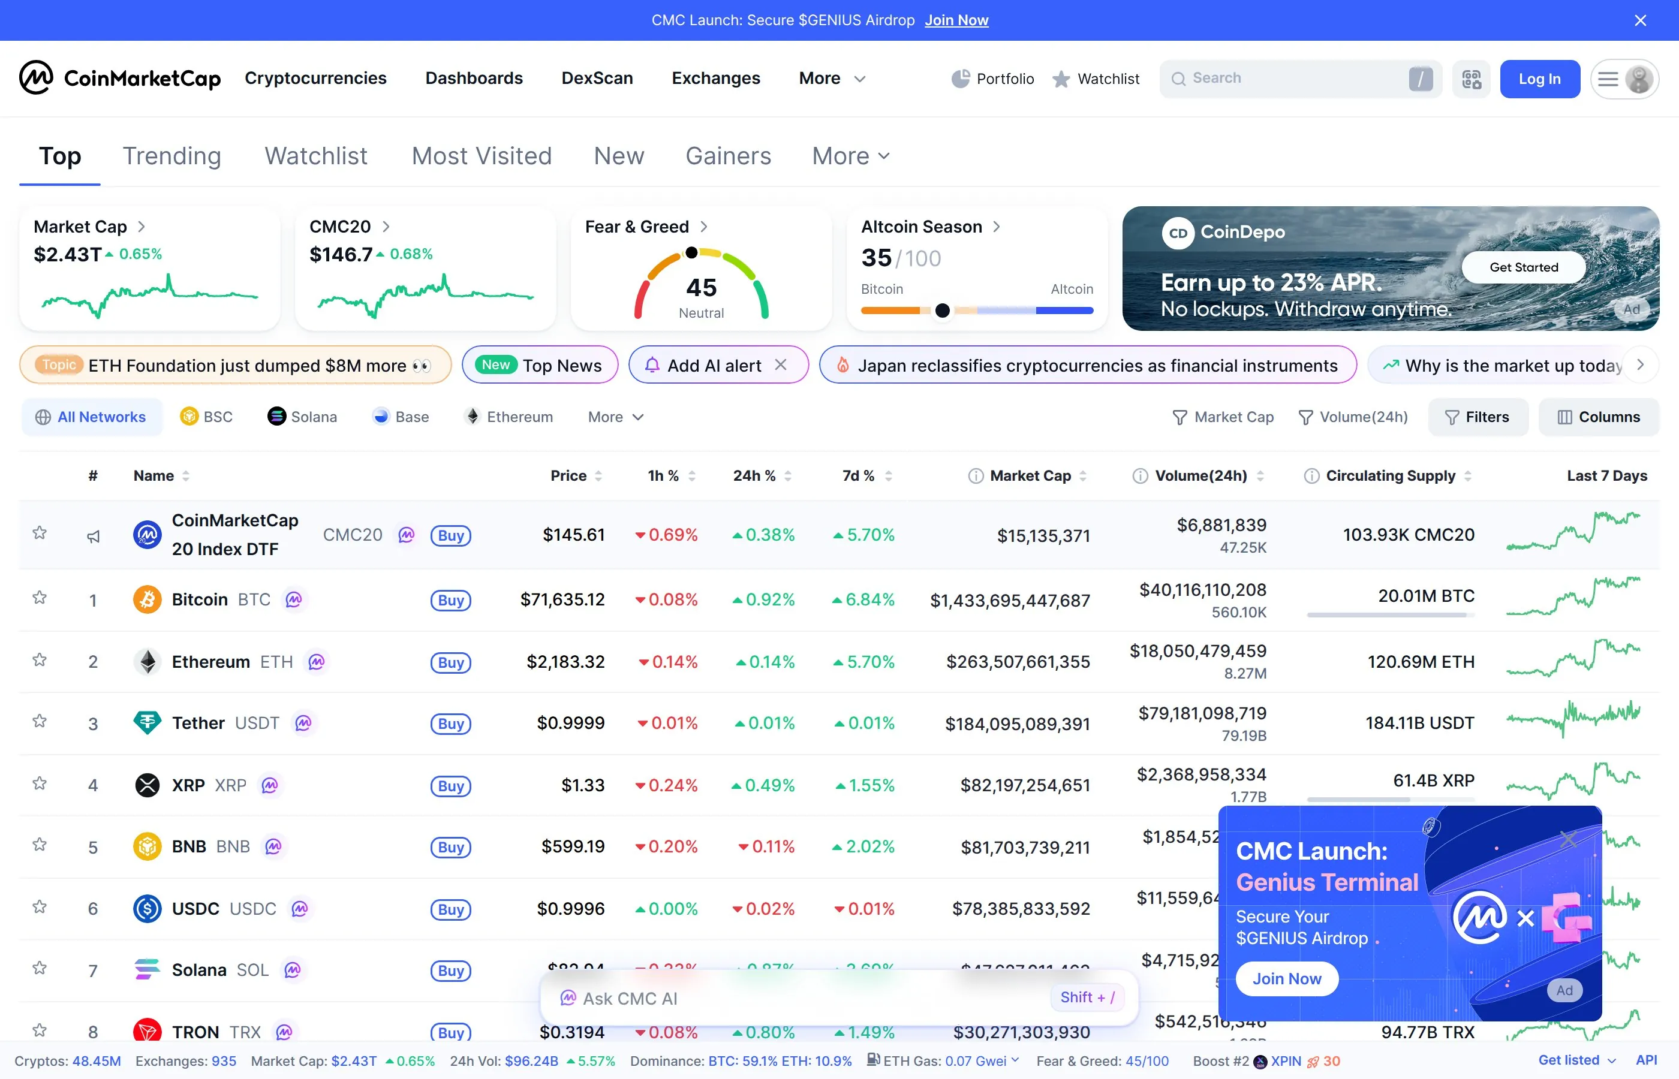This screenshot has width=1679, height=1079.
Task: Click the Ask CMC AI input box
Action: click(839, 997)
